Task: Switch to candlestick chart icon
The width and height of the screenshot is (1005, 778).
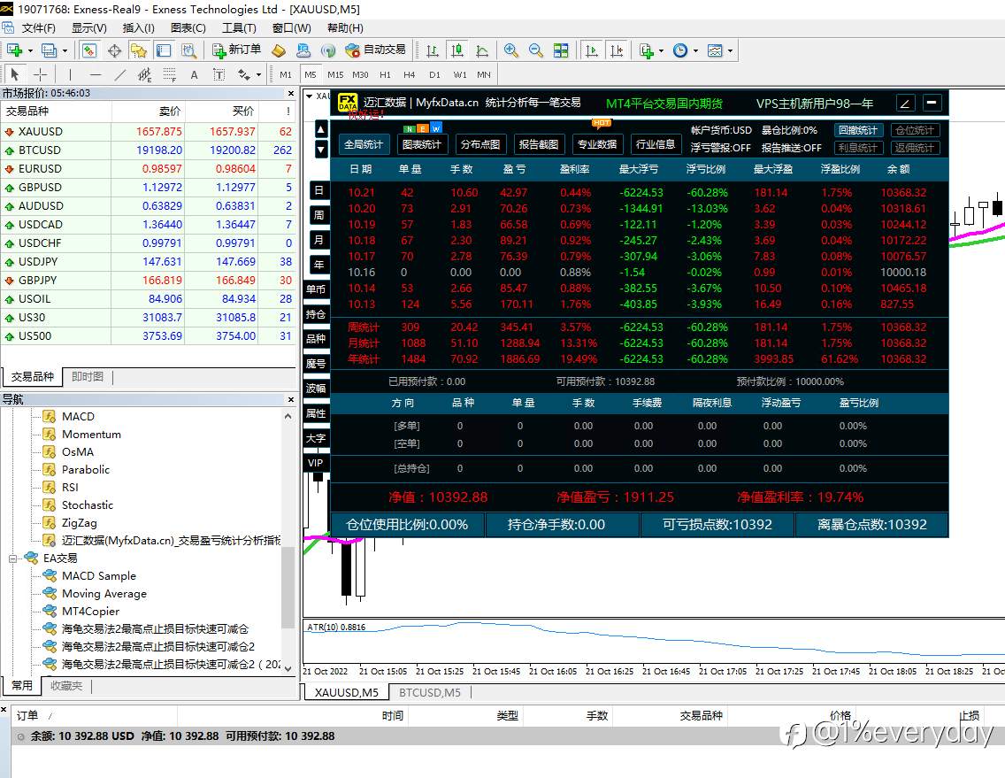Action: [457, 50]
